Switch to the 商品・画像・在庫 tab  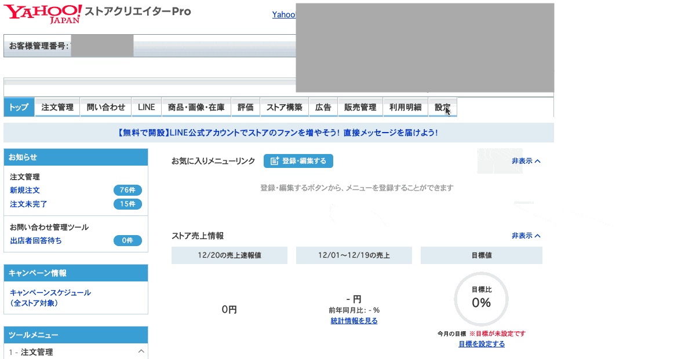196,107
